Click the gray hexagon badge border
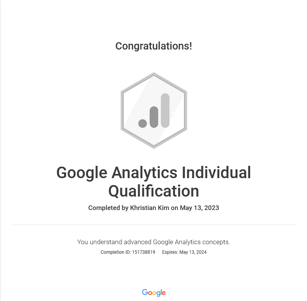Viewport: 307px width, 301px height. point(122,110)
